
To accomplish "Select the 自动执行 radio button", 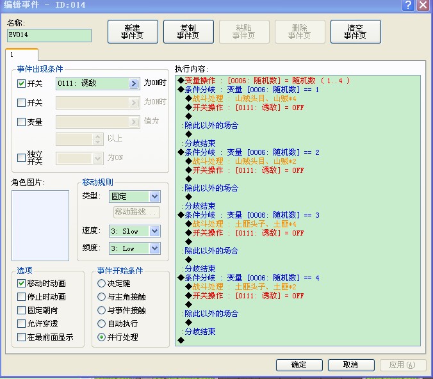I will pos(101,323).
